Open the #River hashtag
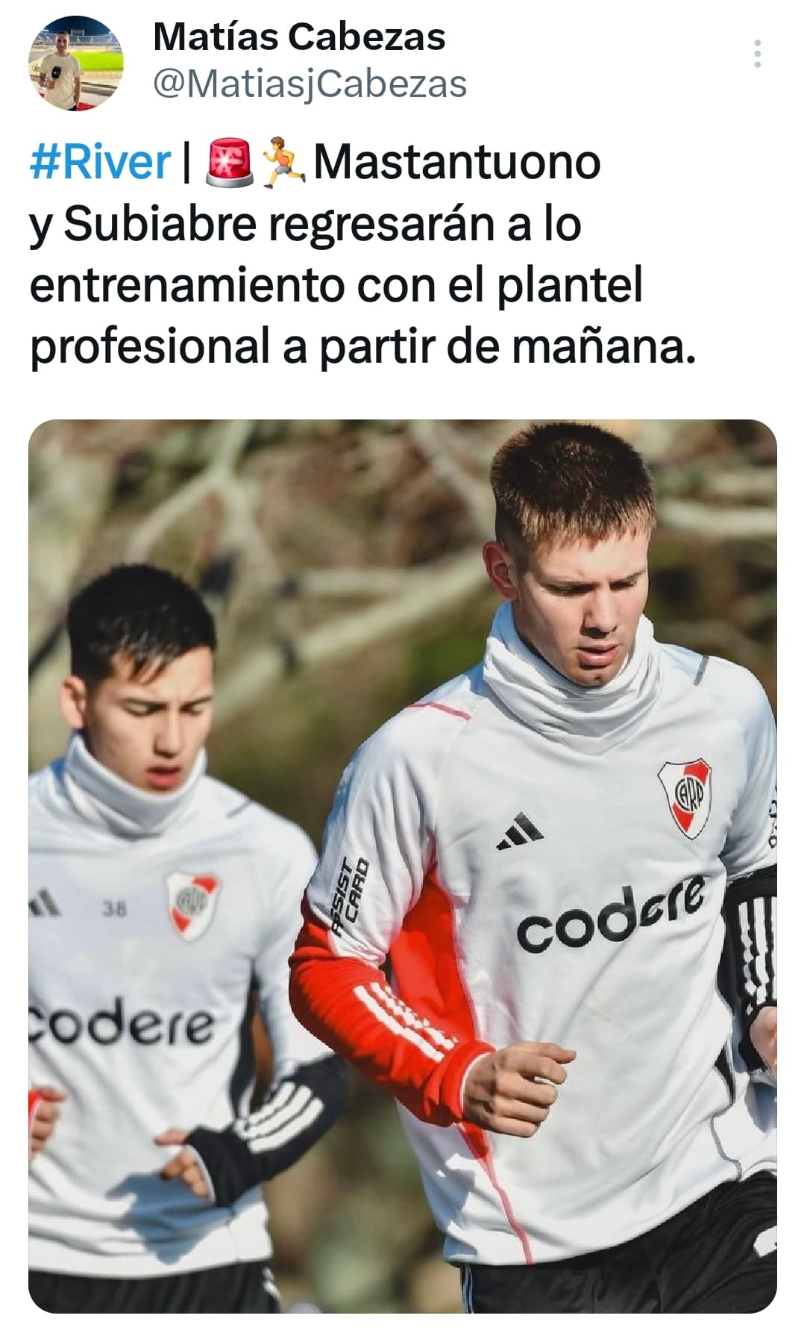 click(101, 162)
